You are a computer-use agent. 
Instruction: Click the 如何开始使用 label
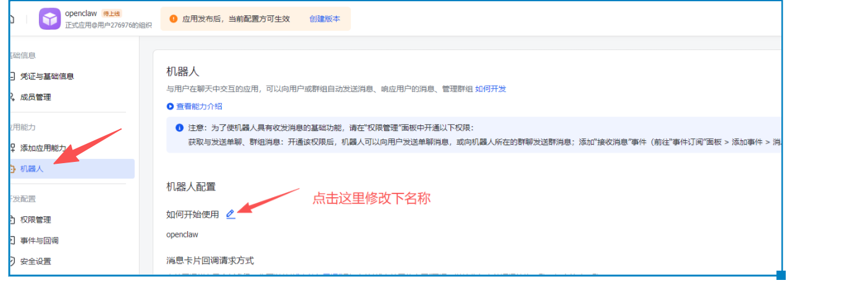pos(193,214)
